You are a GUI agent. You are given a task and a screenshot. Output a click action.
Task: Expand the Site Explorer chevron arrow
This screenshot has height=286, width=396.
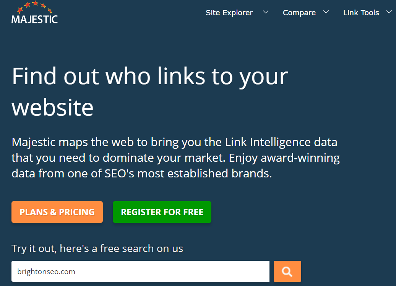[x=266, y=12]
